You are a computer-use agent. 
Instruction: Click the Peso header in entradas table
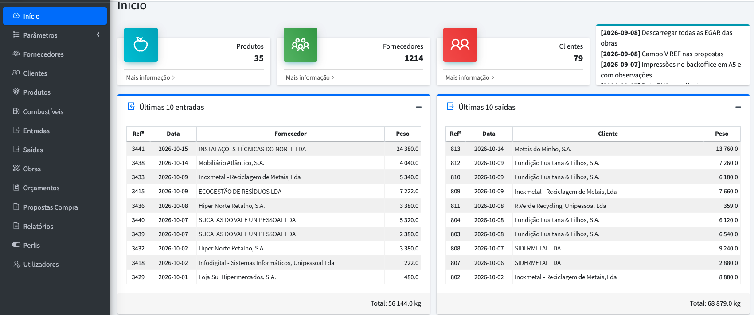pos(402,134)
